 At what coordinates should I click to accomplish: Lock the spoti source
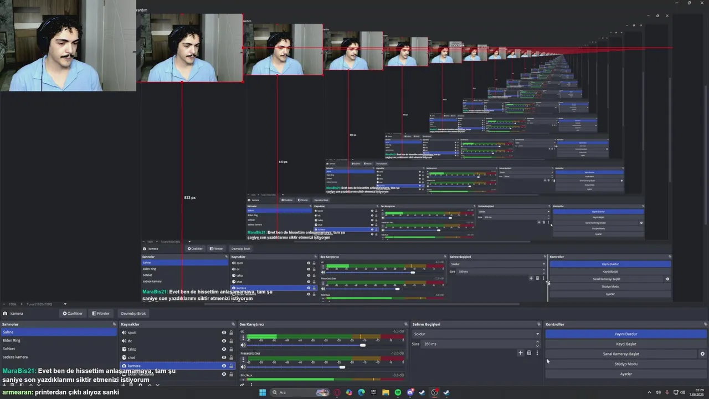pos(232,332)
